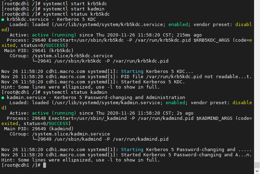
Task: Click the 'systemctl start kadmin' command line
Action: [x=53, y=9]
